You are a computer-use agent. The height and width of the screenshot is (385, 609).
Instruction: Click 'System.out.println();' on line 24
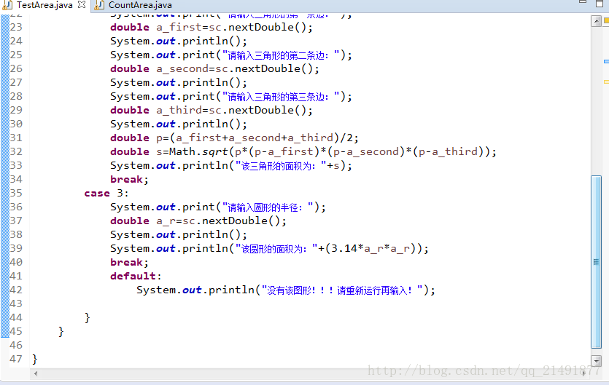(x=179, y=41)
